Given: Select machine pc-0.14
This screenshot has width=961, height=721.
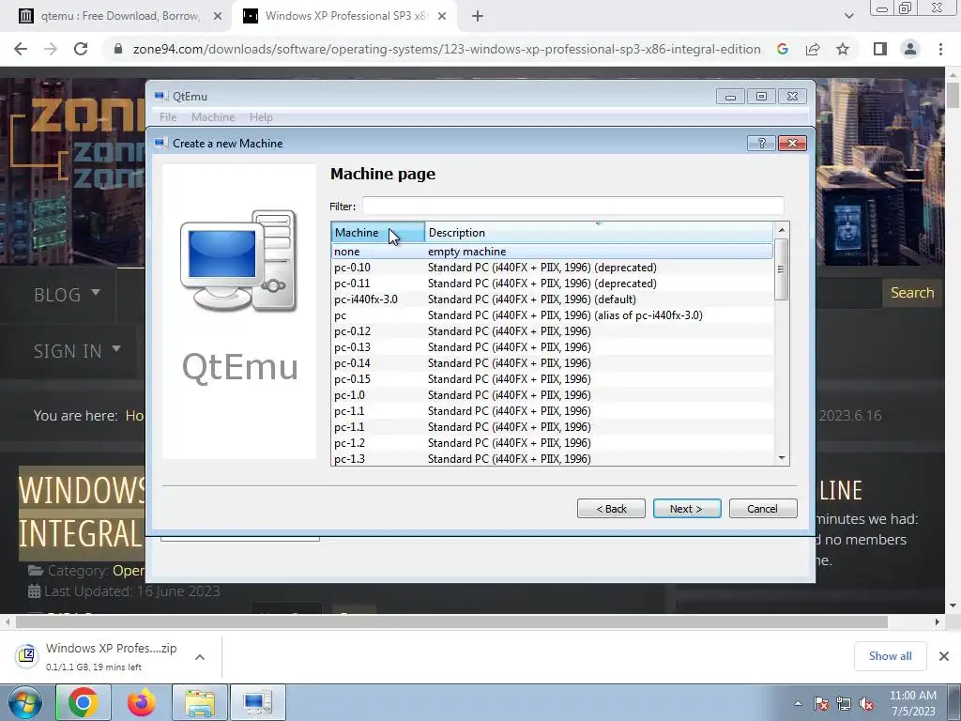Looking at the screenshot, I should pyautogui.click(x=552, y=363).
